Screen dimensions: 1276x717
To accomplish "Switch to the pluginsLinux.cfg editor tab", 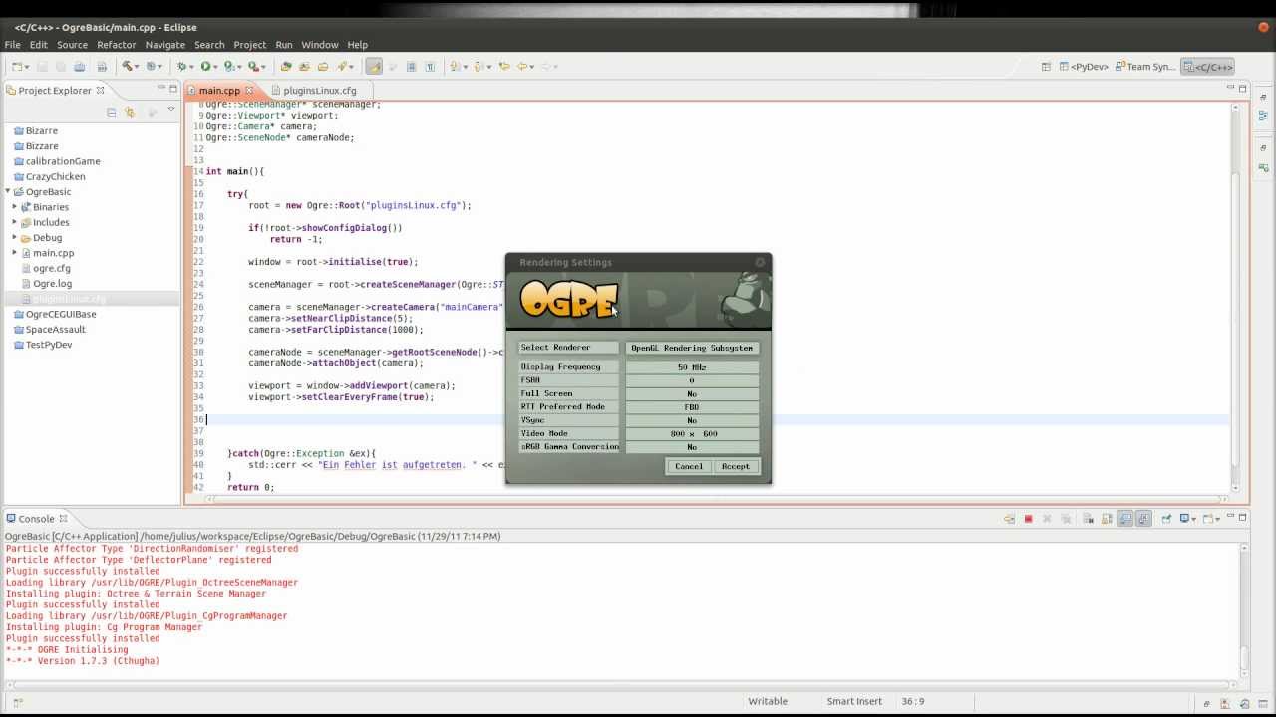I will (319, 90).
